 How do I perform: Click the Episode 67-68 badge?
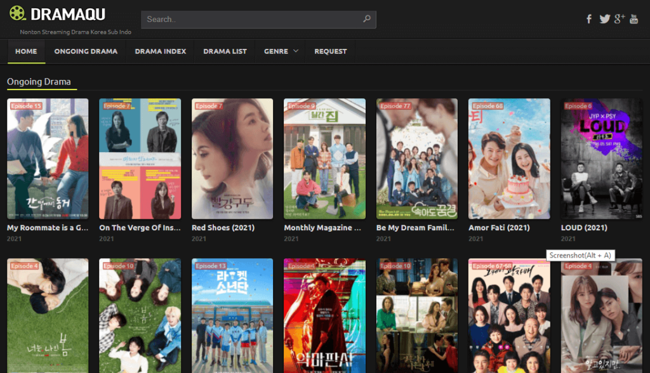[492, 266]
